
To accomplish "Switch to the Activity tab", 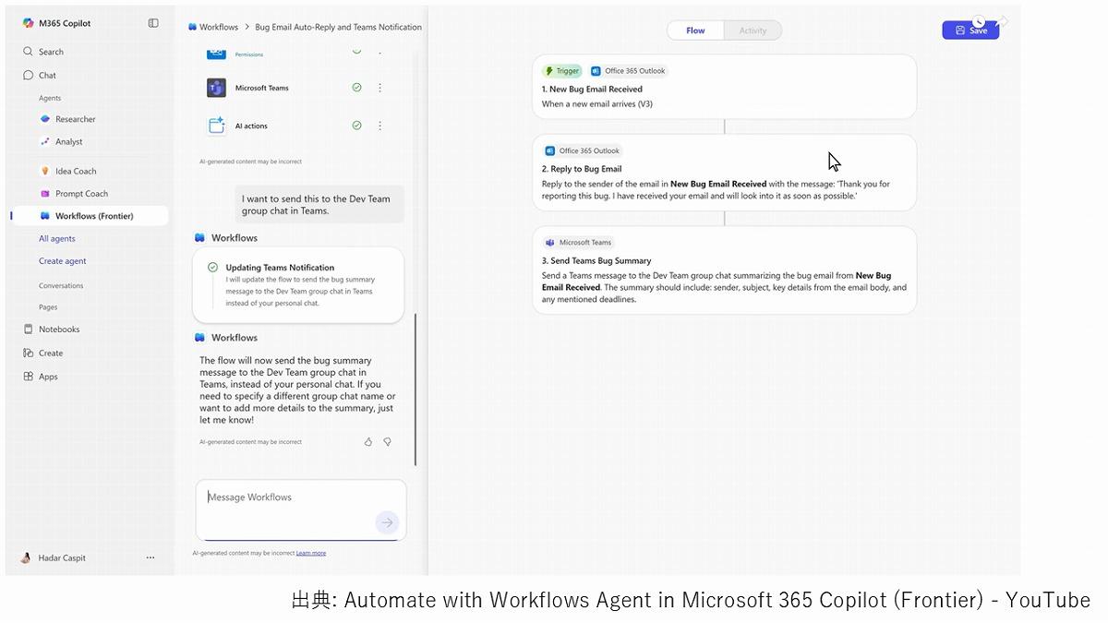I will tap(753, 30).
